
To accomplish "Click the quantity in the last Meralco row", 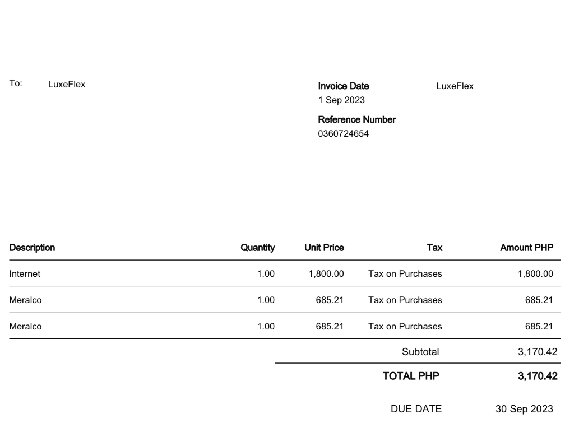I will pyautogui.click(x=266, y=326).
